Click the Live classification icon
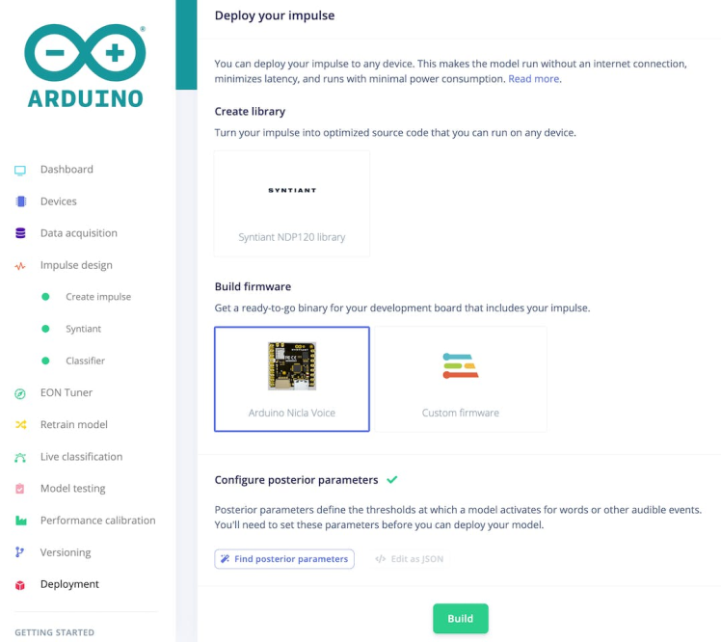Viewport: 721px width, 642px height. 20,457
